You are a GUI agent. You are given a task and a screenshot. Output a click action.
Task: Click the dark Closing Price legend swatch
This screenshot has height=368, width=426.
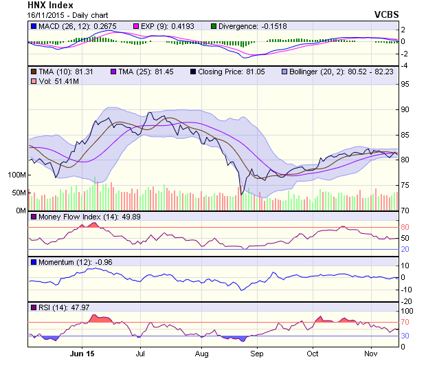(193, 71)
